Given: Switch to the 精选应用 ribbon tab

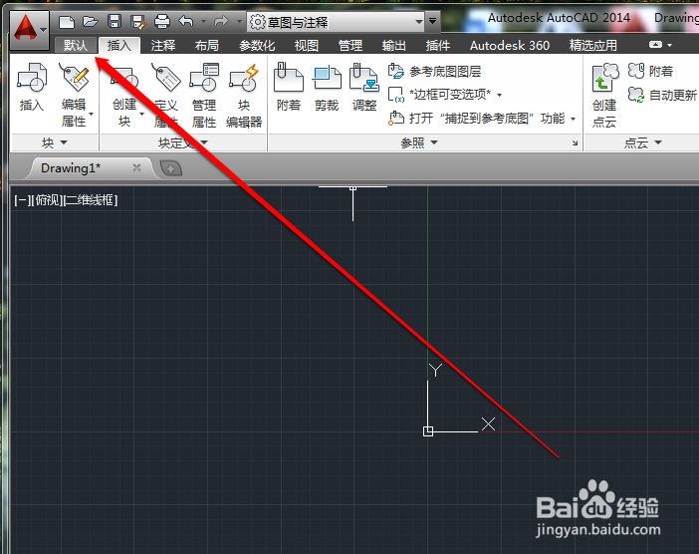Looking at the screenshot, I should (592, 45).
